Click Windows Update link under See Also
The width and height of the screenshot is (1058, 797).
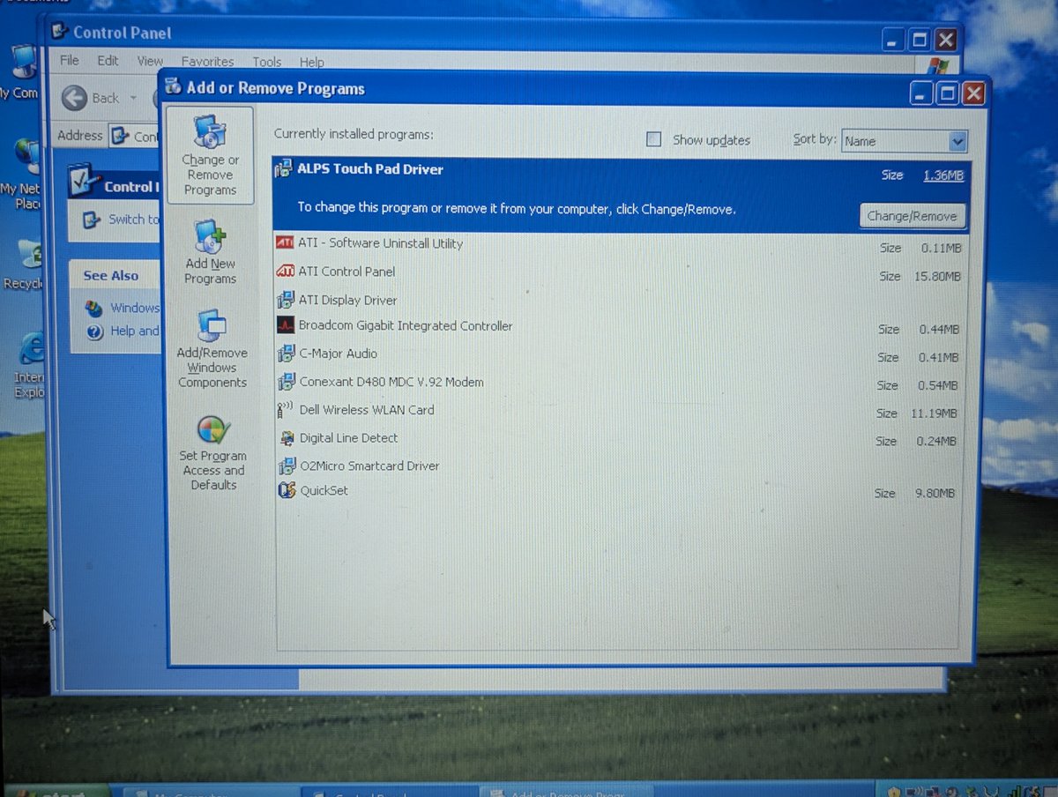click(135, 308)
